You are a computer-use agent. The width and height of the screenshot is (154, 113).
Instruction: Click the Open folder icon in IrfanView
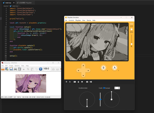coord(3,69)
